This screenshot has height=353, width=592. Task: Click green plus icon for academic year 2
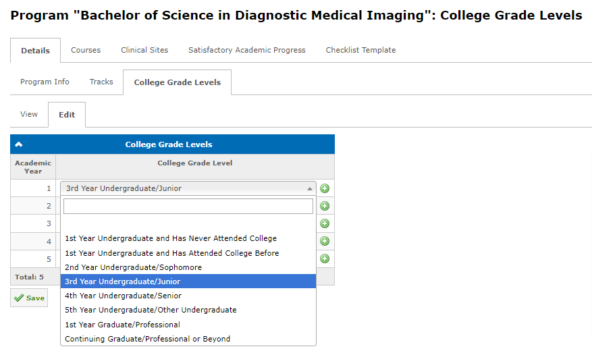click(x=325, y=206)
